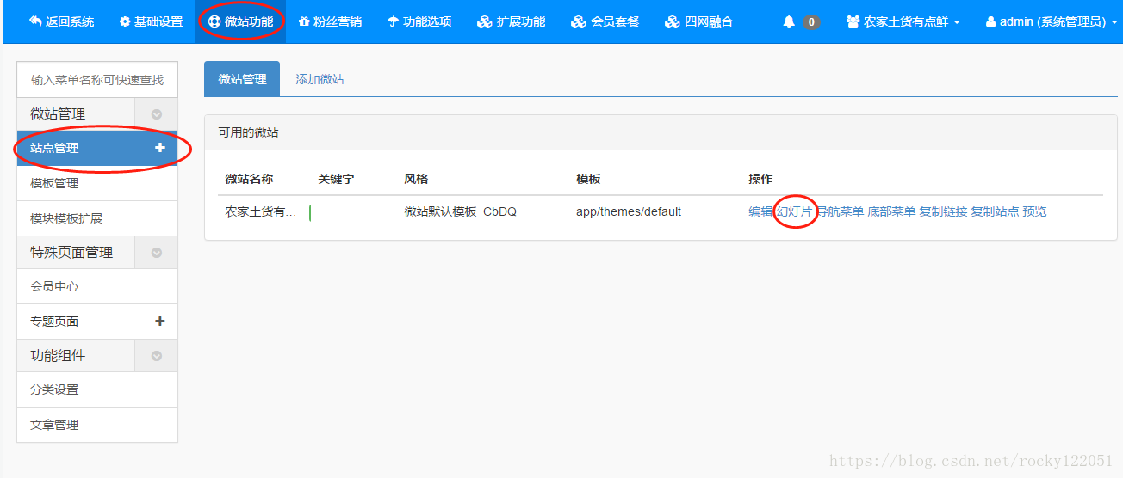Click the app/themes/default template cell
1123x478 pixels.
click(629, 211)
